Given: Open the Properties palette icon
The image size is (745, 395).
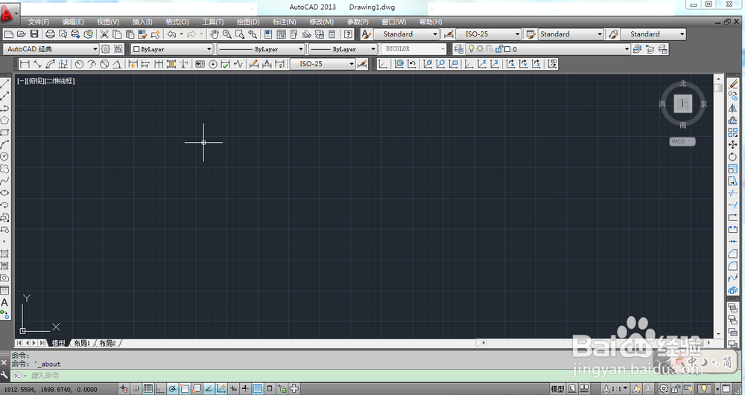Looking at the screenshot, I should click(268, 34).
